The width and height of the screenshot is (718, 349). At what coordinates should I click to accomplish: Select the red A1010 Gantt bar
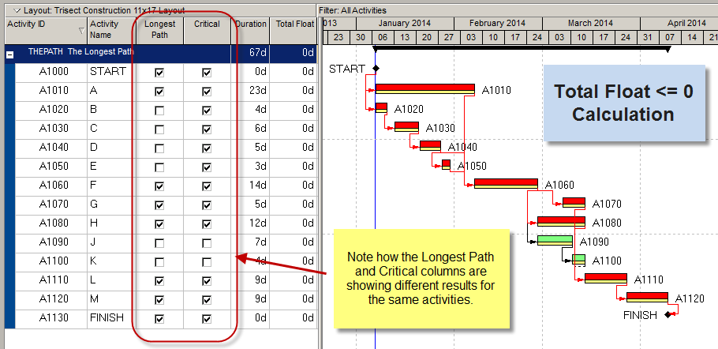(x=424, y=88)
